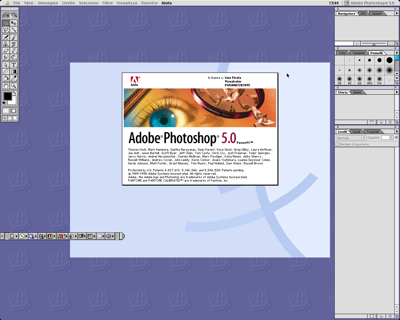Swap foreground and background colors

(15, 93)
